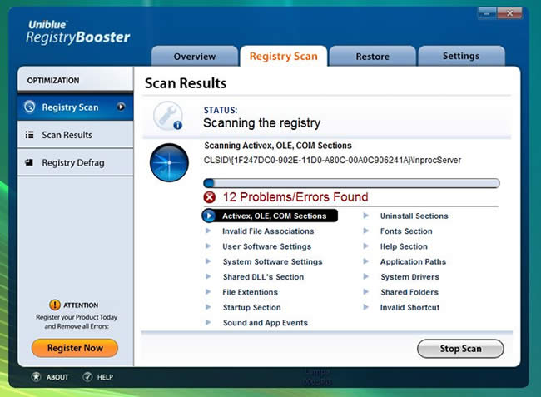The image size is (541, 397).
Task: Close the RegistryBooster window
Action: (x=509, y=13)
